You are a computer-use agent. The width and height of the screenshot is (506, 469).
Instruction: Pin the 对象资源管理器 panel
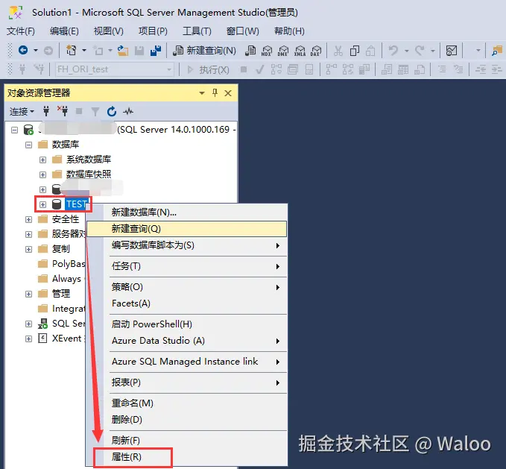pos(215,93)
